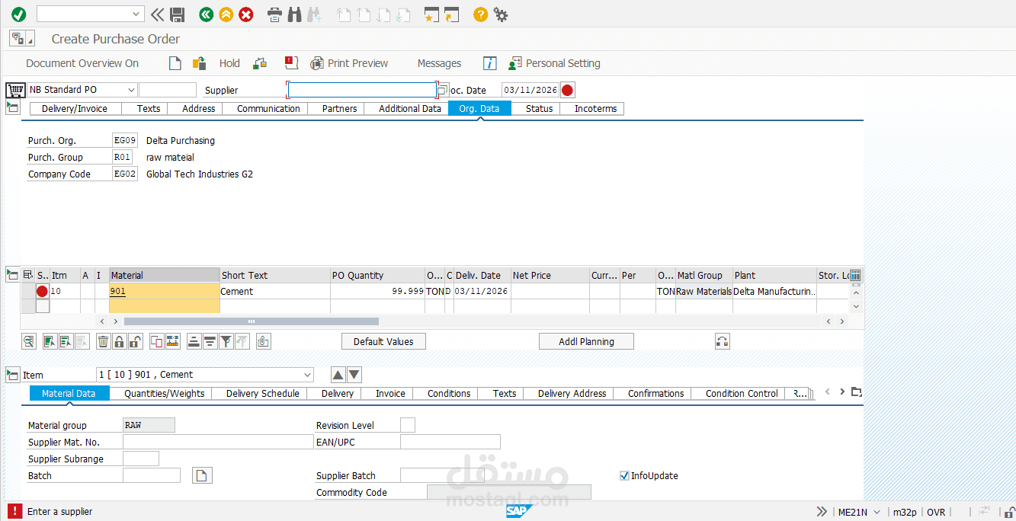Screen dimensions: 1016x521
Task: Click the Default Values button
Action: tap(383, 341)
